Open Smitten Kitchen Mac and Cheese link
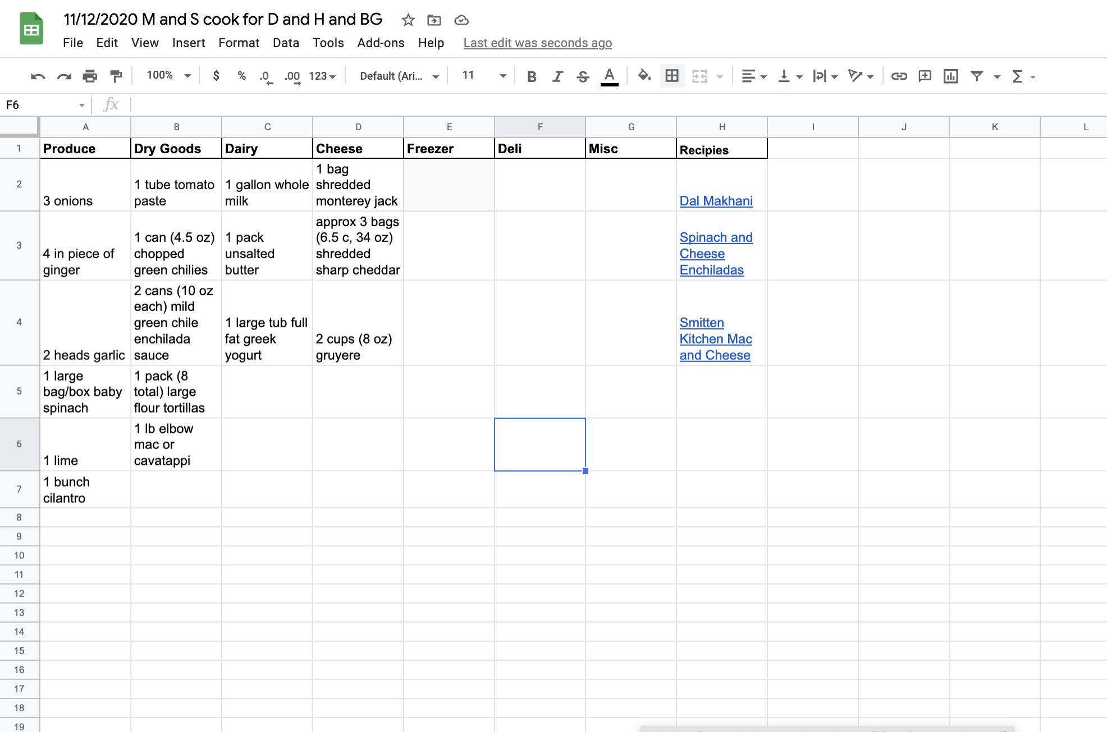 tap(716, 339)
